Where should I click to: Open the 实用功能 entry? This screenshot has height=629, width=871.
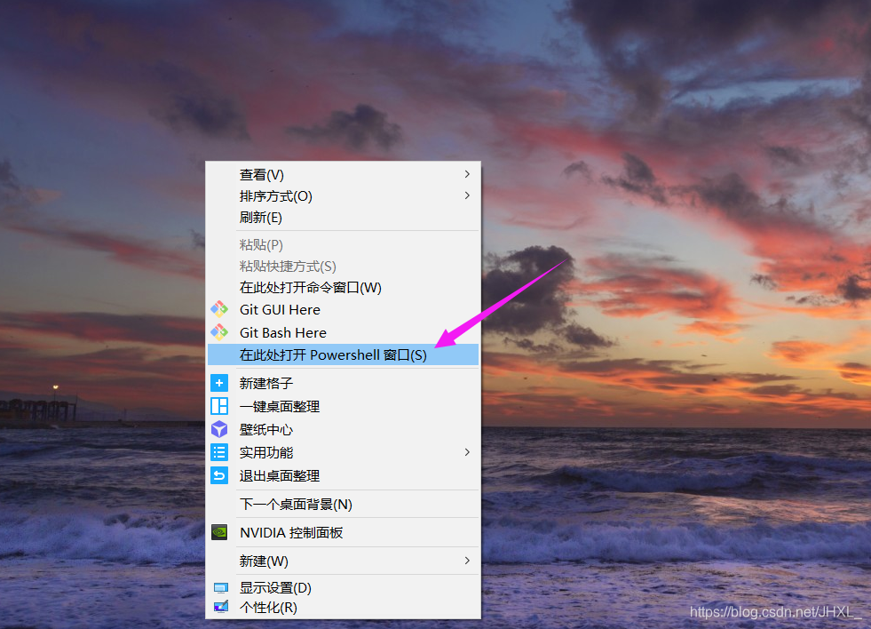click(343, 452)
